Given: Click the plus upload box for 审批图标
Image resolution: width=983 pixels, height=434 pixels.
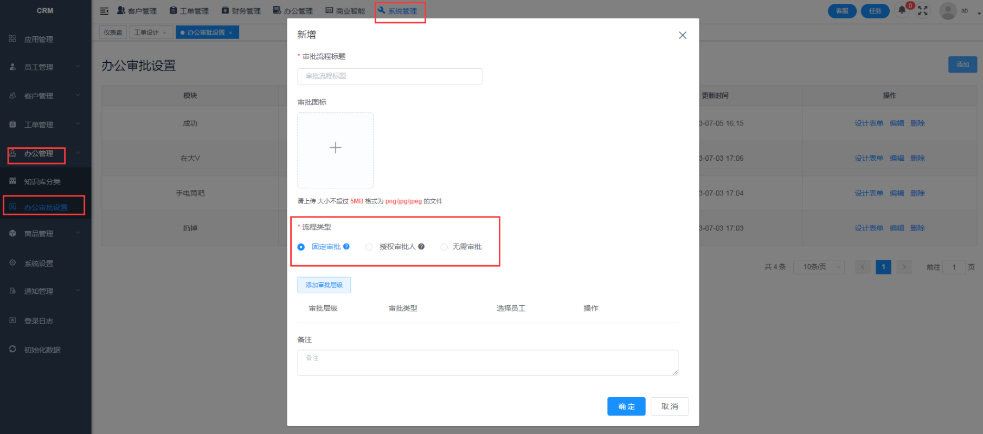Looking at the screenshot, I should (335, 150).
